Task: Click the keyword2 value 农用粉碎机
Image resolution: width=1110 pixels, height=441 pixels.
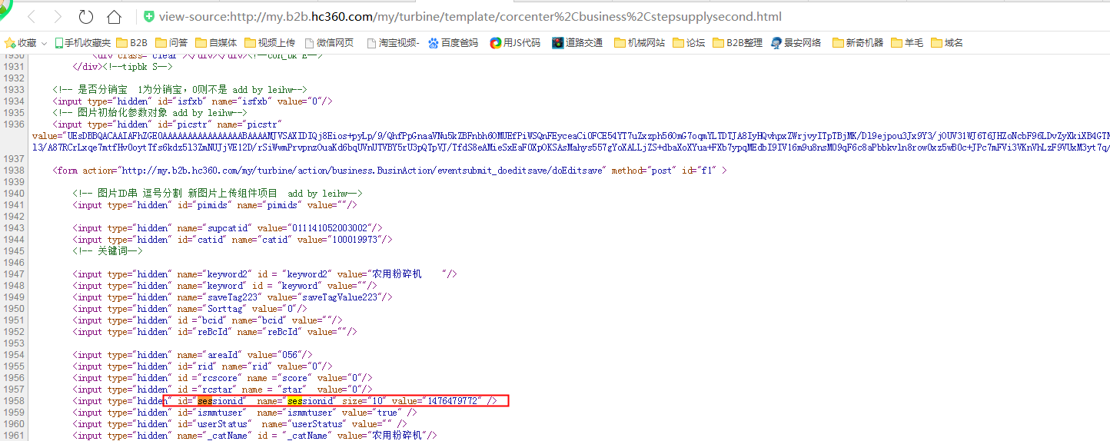Action: [x=397, y=274]
